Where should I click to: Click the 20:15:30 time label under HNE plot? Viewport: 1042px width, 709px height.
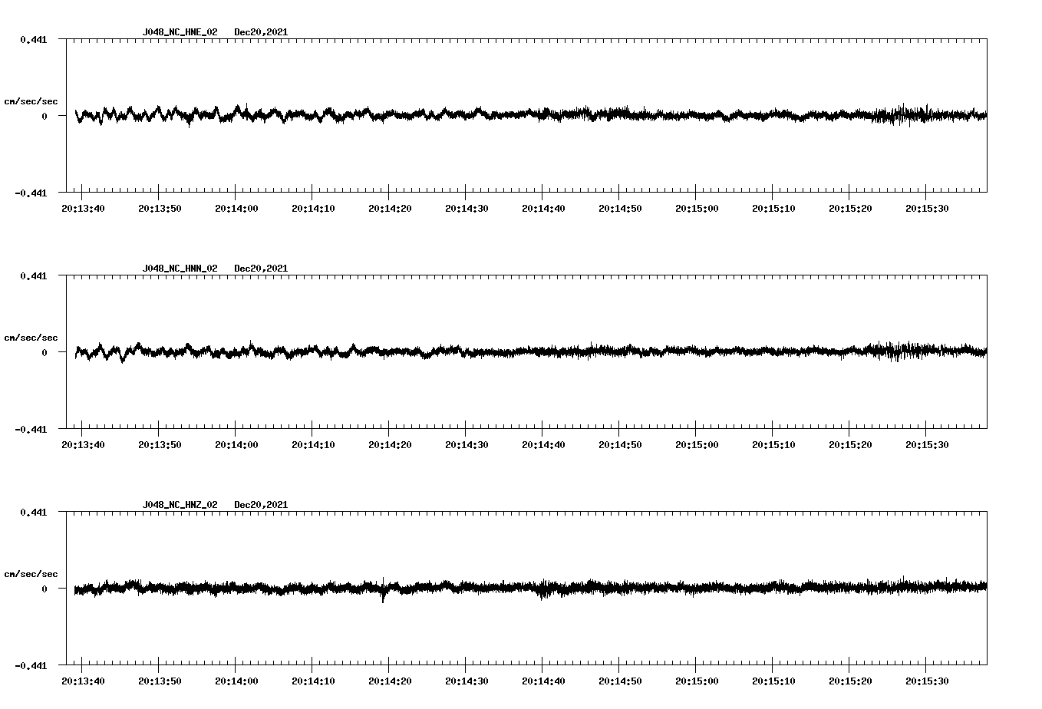point(927,209)
